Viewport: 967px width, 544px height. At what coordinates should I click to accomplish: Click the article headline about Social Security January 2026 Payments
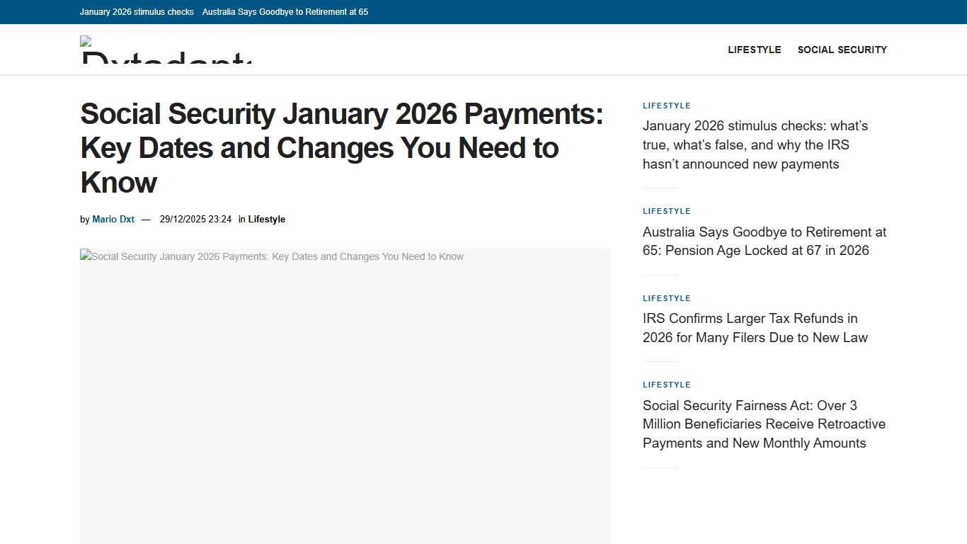pos(342,148)
